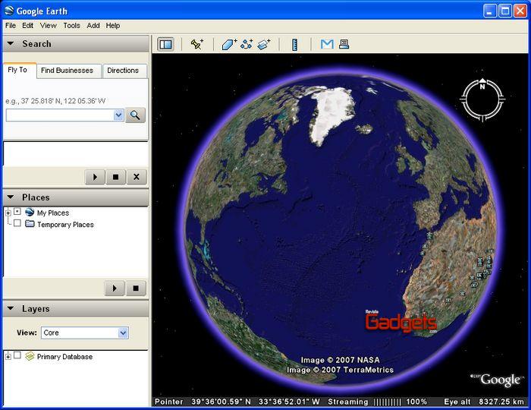The width and height of the screenshot is (531, 410).
Task: Add a path from toolbar
Action: (247, 44)
